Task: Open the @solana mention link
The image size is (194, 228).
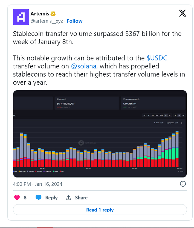Action: pos(84,66)
